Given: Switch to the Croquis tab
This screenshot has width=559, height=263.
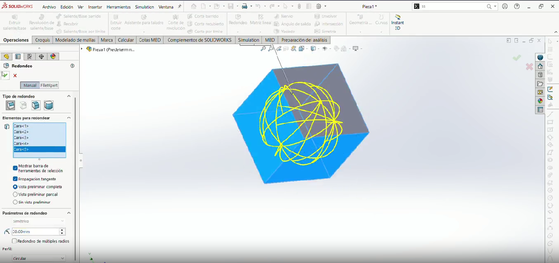Looking at the screenshot, I should coord(43,40).
